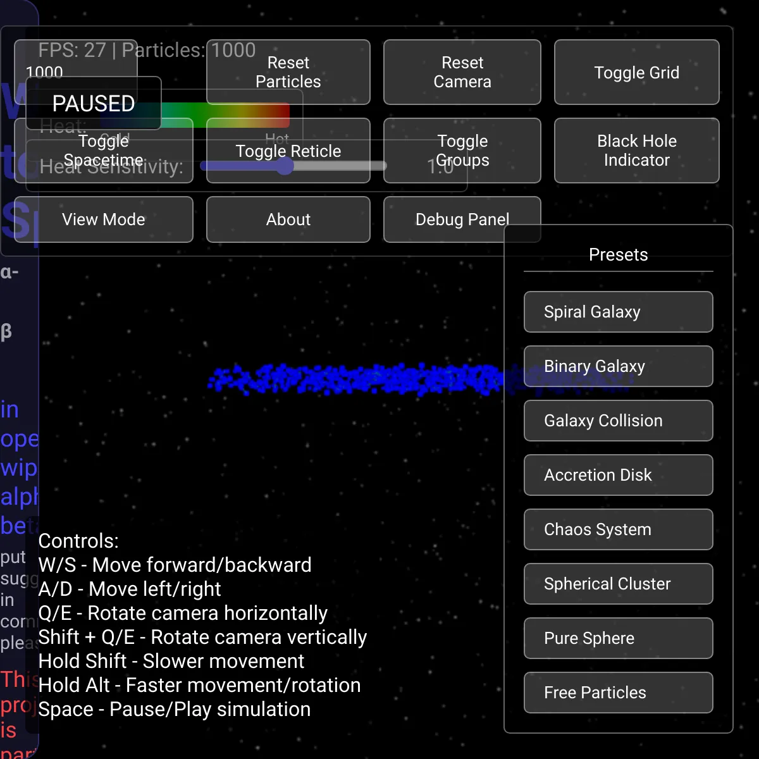Click the Reset Camera button
This screenshot has height=759, width=759.
[462, 72]
